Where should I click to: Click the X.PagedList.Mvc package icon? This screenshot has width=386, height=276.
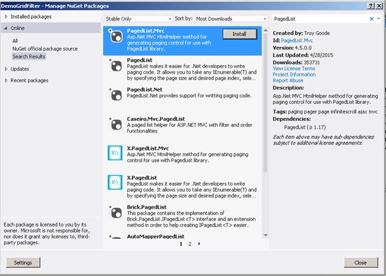point(115,153)
